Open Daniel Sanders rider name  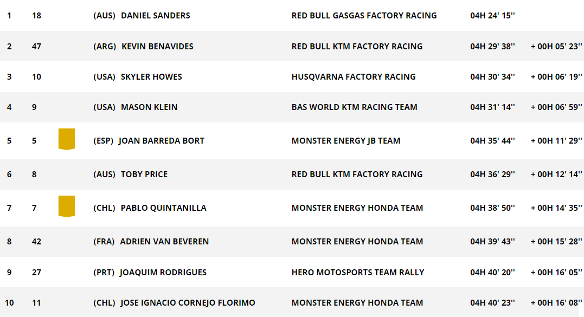point(155,16)
